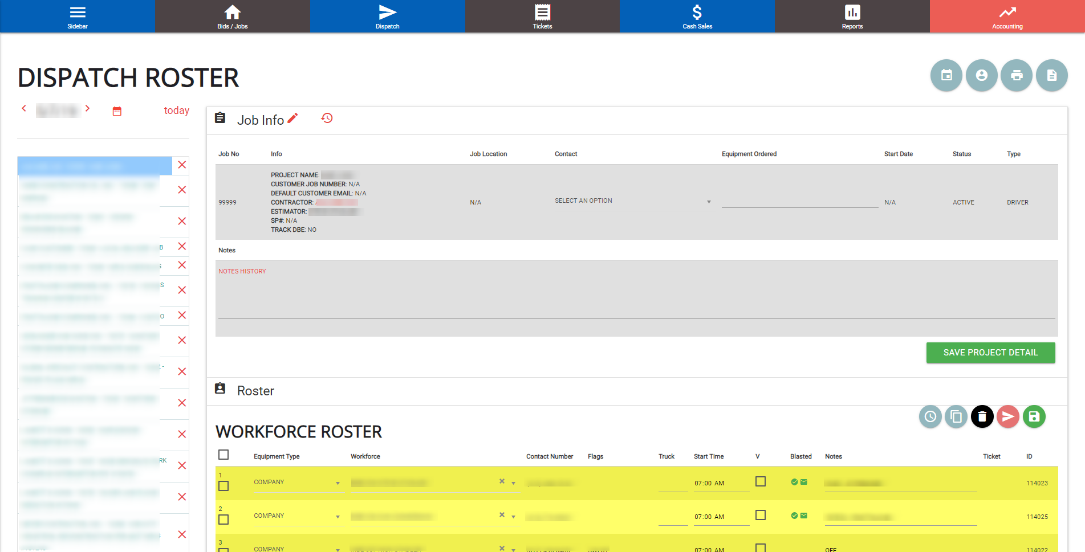Check the select-all box in roster header

click(x=223, y=455)
